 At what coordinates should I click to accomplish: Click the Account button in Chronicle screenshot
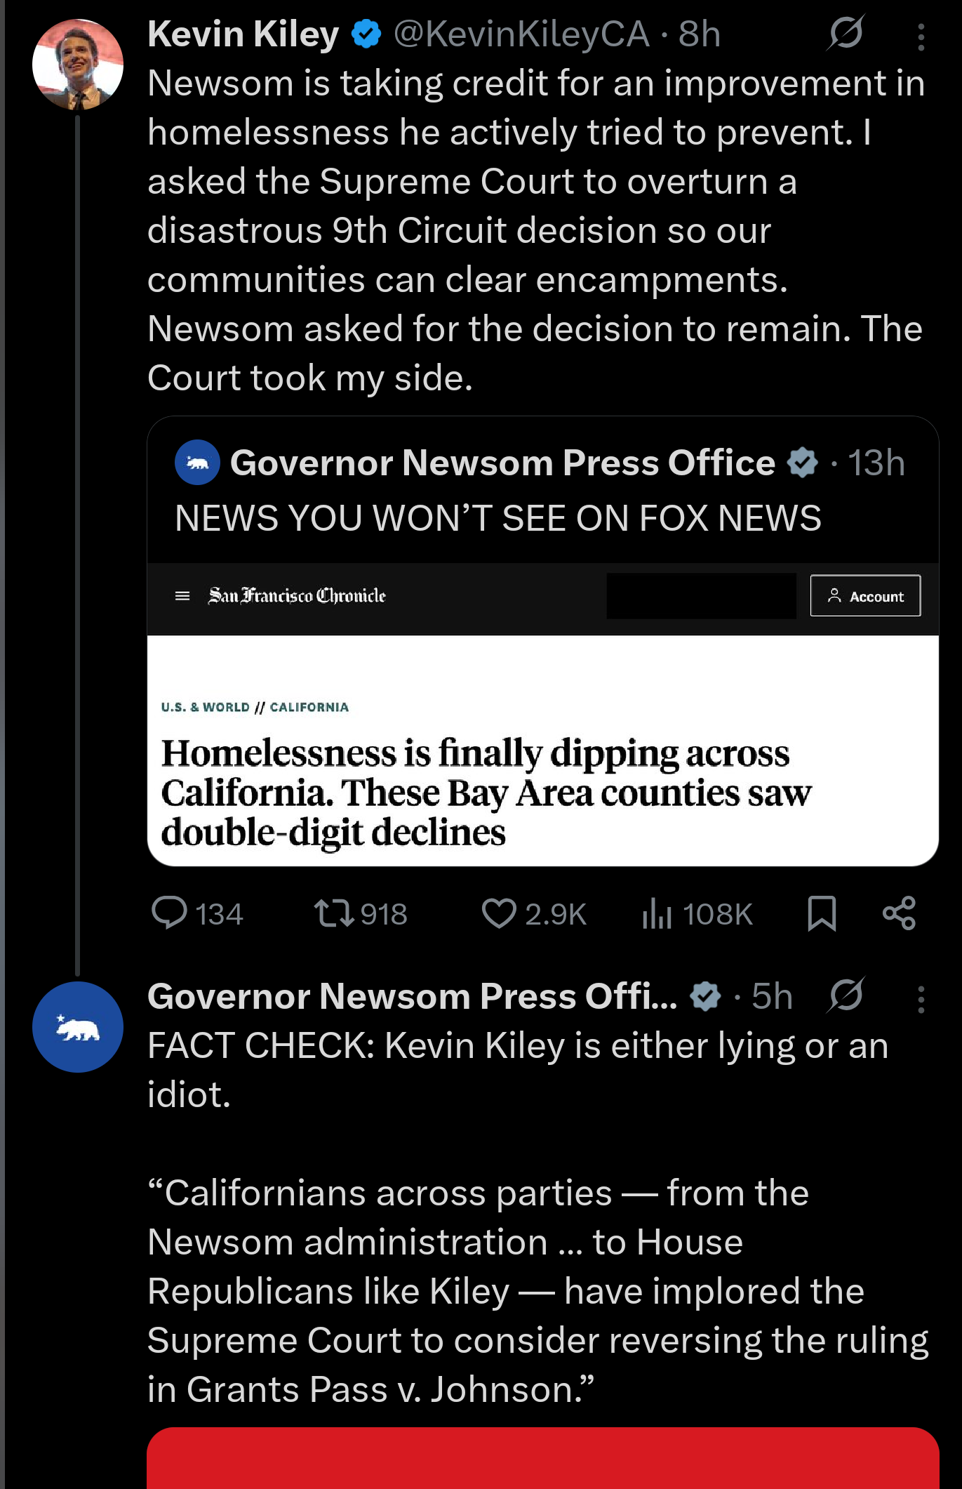(865, 596)
